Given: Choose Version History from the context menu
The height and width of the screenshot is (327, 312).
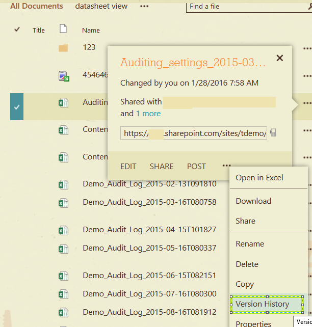Looking at the screenshot, I should [x=263, y=304].
